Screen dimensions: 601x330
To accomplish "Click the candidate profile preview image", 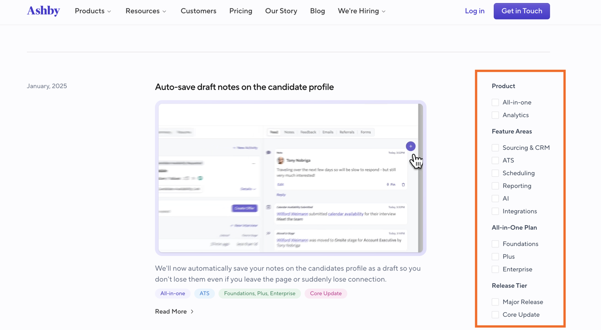I will click(291, 178).
